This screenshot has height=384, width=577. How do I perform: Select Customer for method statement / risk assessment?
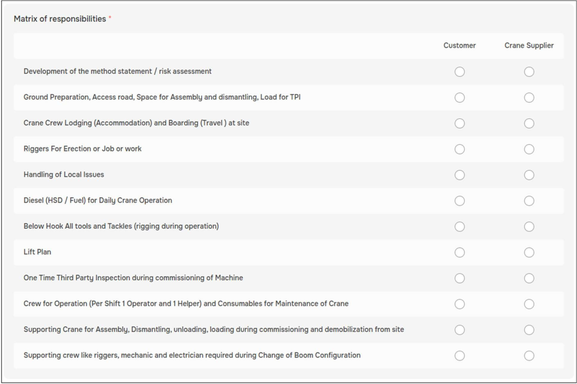[460, 72]
